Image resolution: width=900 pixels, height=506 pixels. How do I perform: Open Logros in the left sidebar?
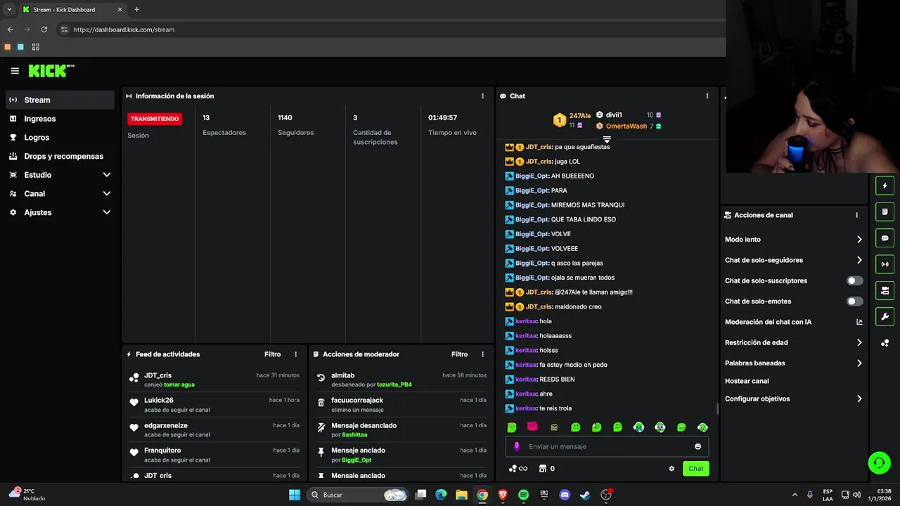pyautogui.click(x=60, y=138)
